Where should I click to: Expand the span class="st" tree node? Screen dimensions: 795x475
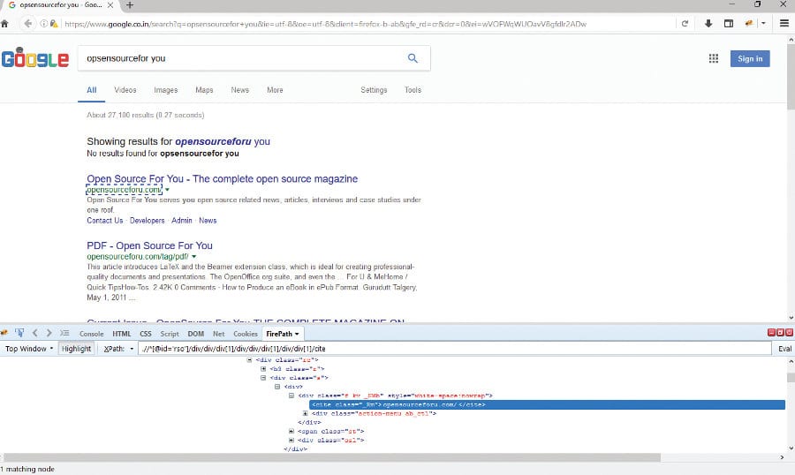tap(291, 431)
